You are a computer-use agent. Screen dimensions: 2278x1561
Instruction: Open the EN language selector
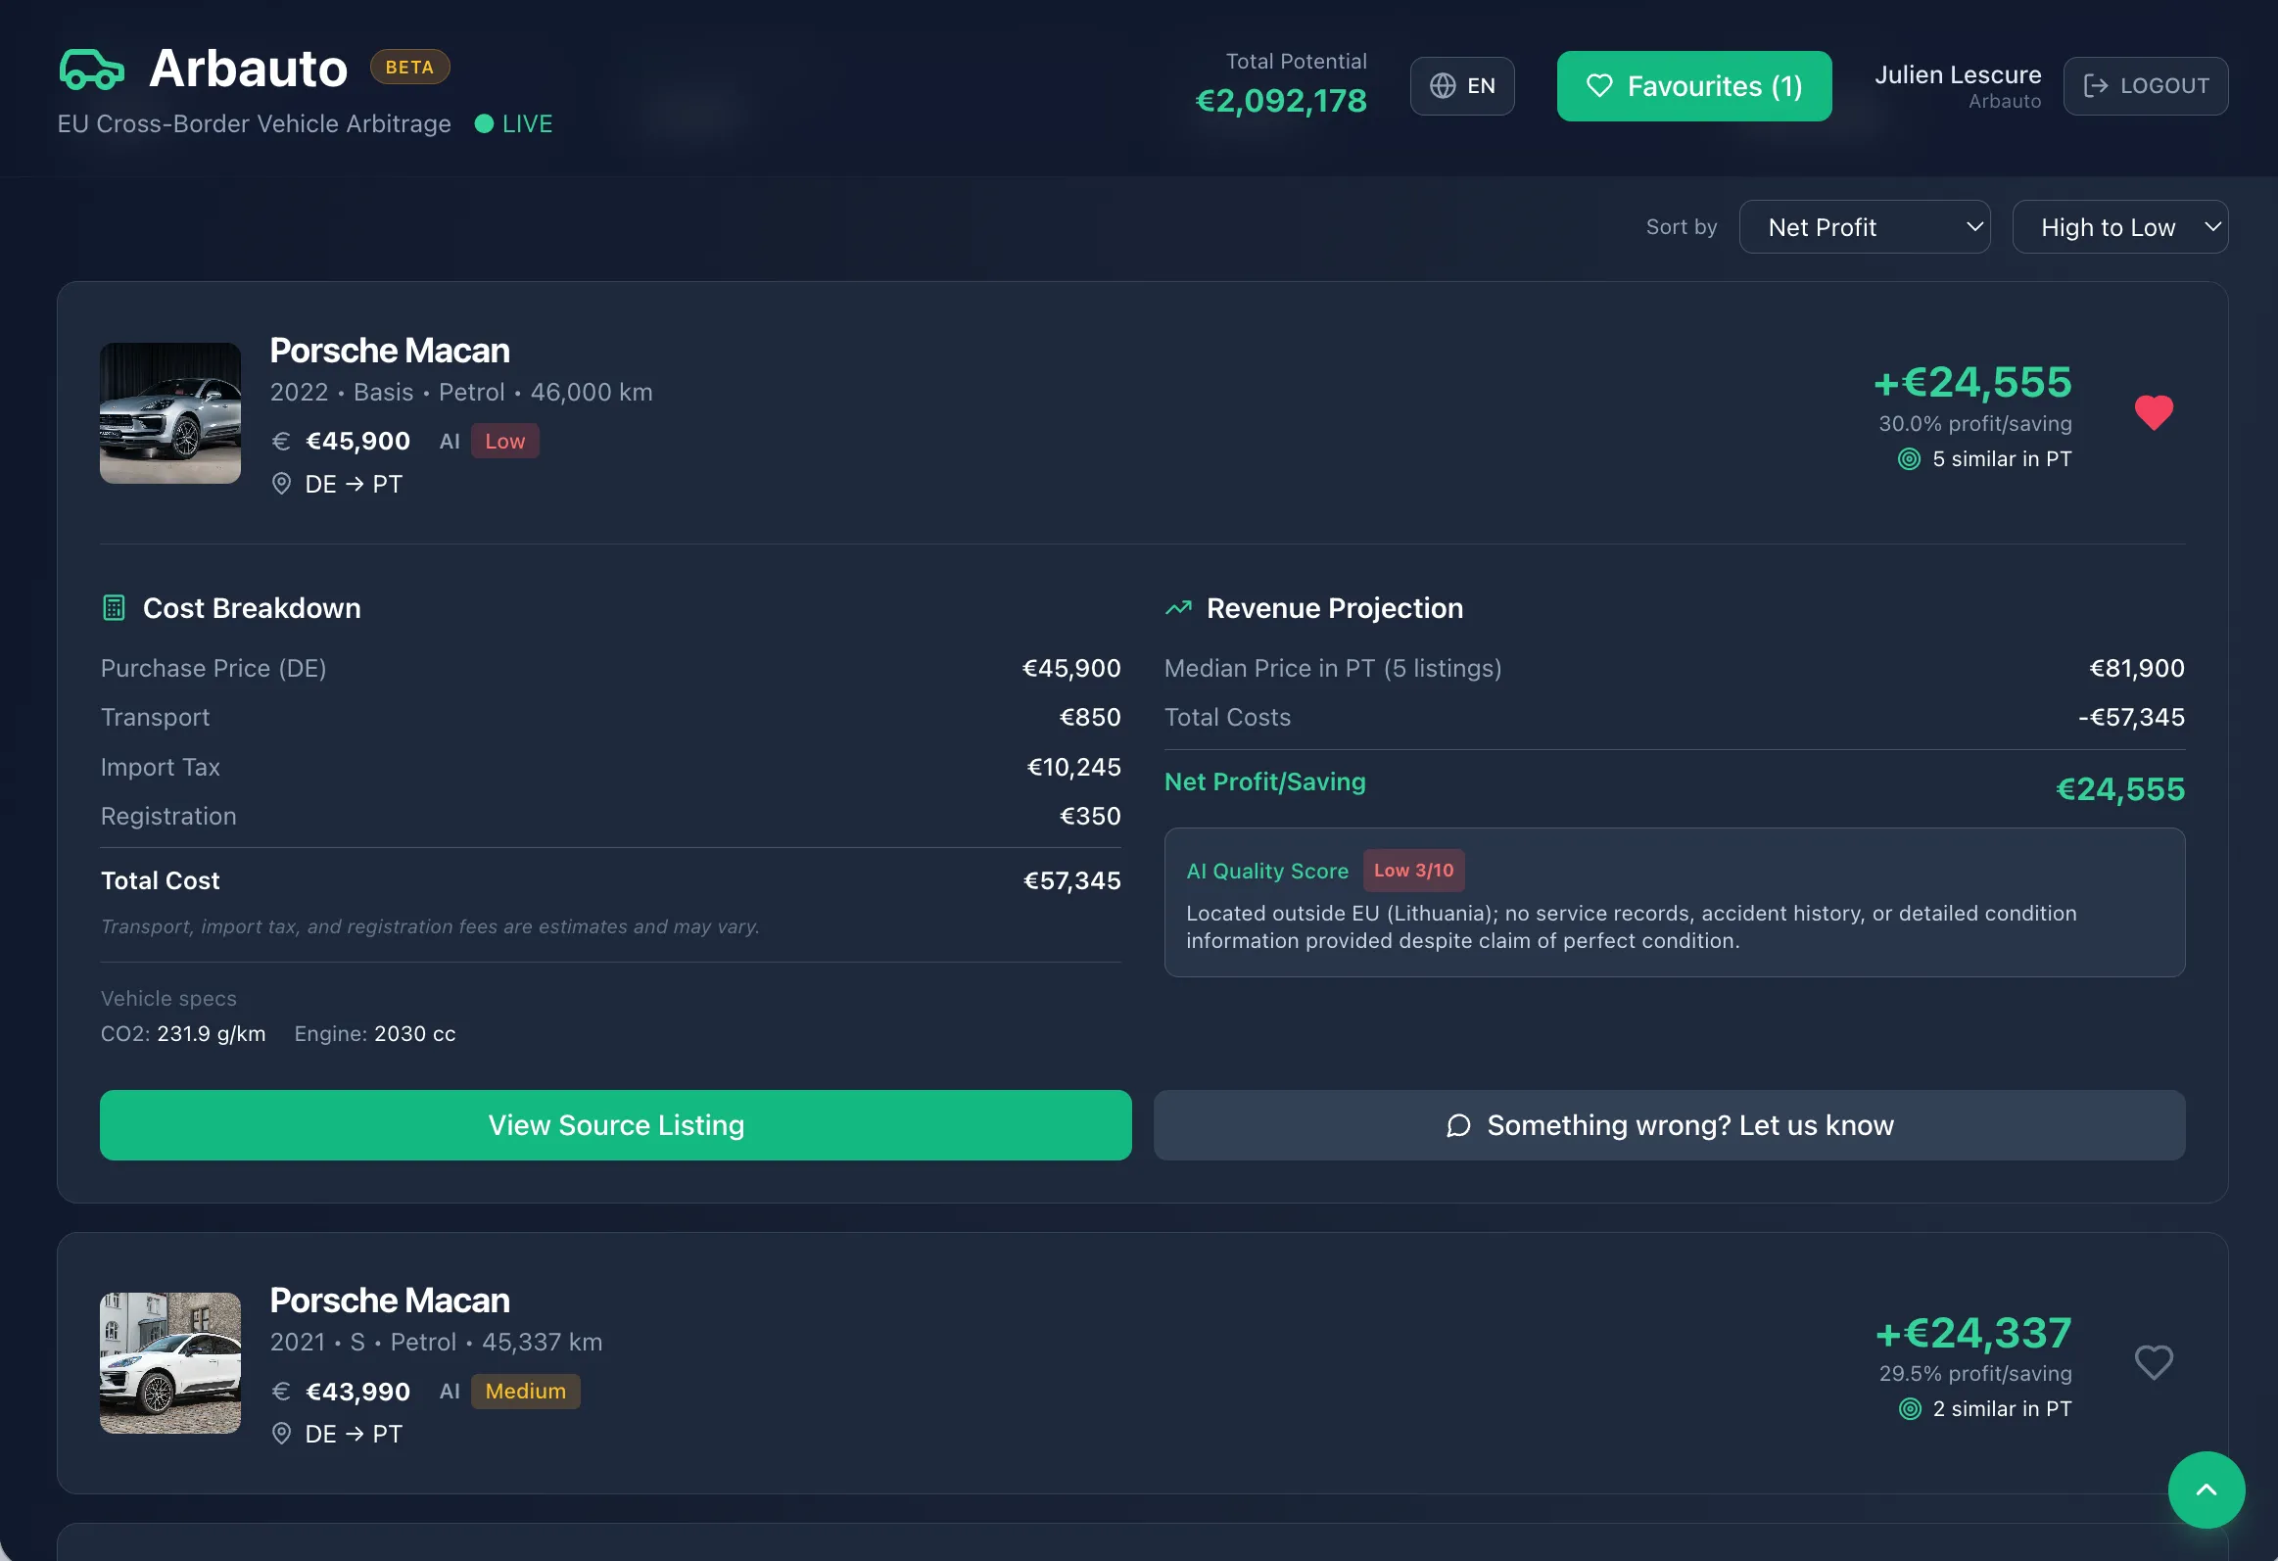click(1461, 86)
